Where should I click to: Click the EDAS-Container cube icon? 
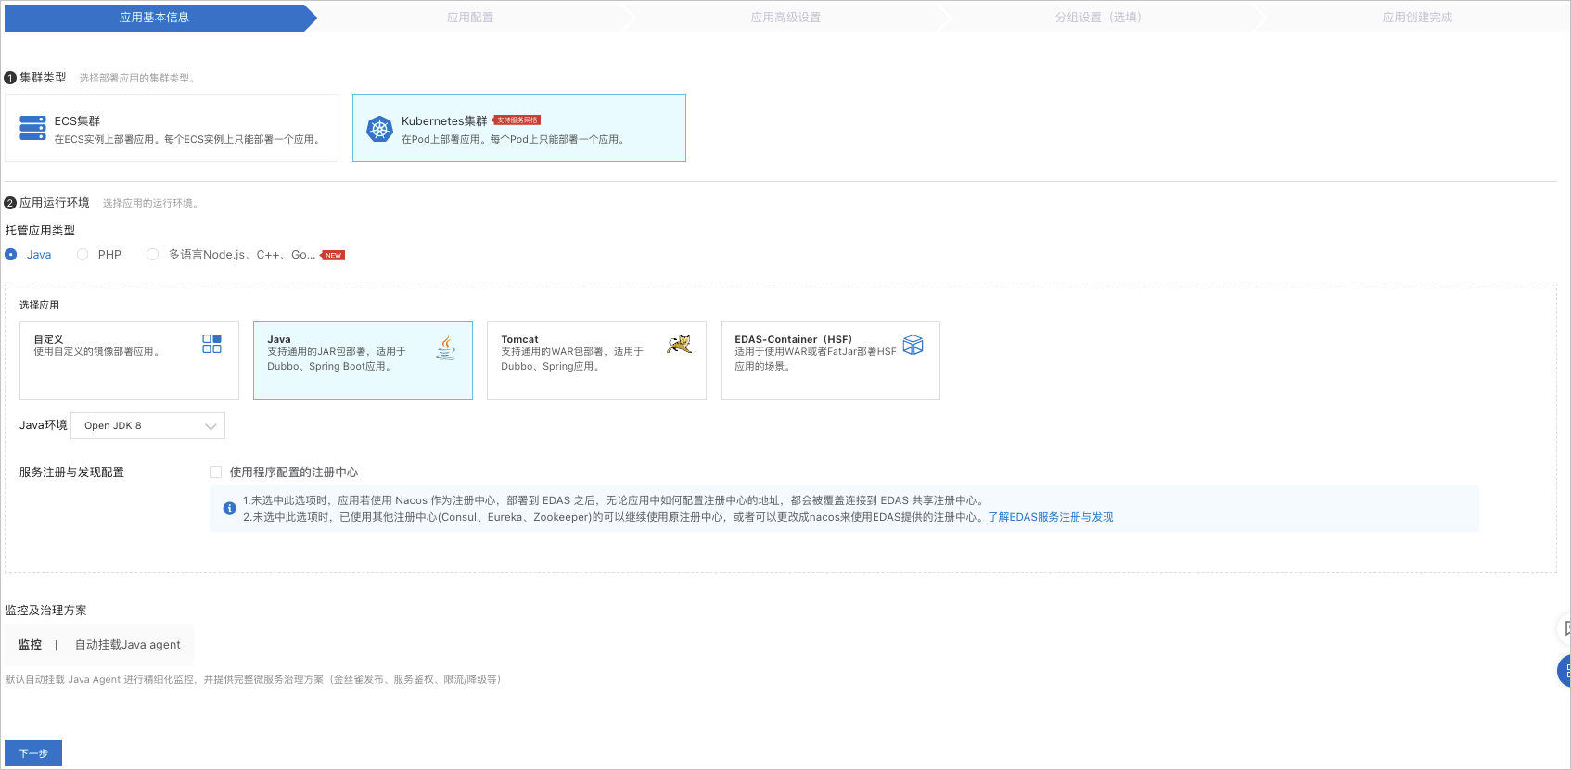(913, 345)
